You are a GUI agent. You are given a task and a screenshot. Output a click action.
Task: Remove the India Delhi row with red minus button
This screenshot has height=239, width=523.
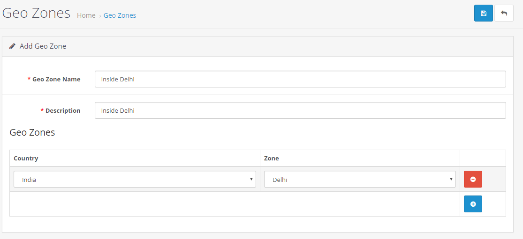tap(473, 179)
